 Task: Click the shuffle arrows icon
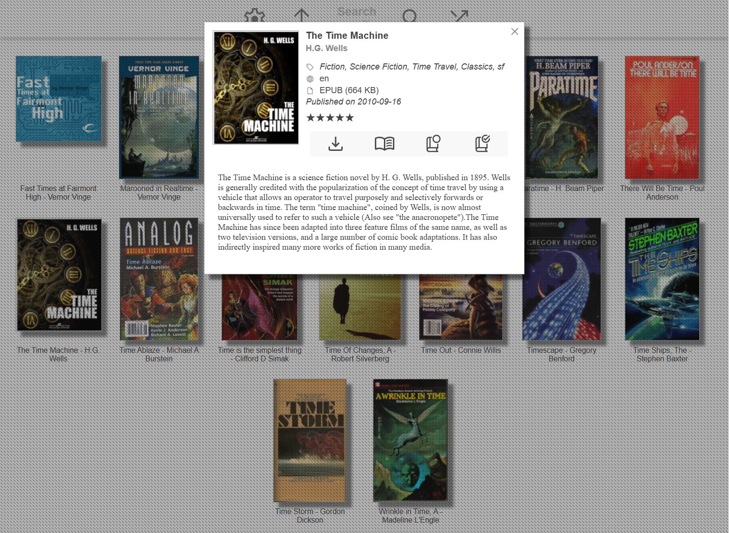(459, 16)
